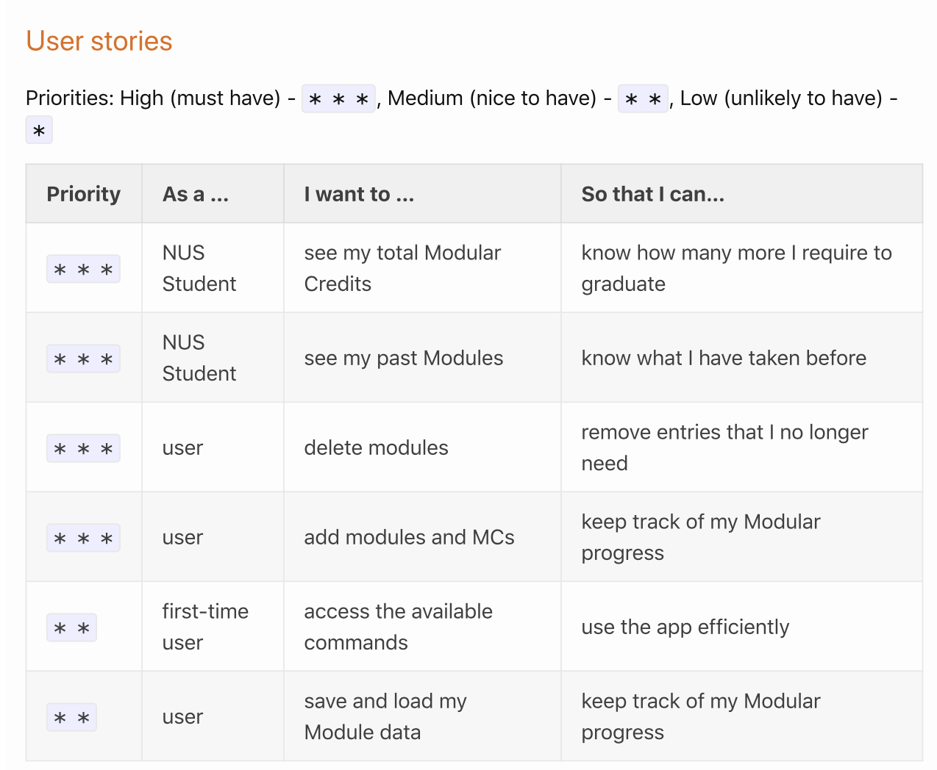937x770 pixels.
Task: Select the "As a ..." column header
Action: pyautogui.click(x=213, y=194)
